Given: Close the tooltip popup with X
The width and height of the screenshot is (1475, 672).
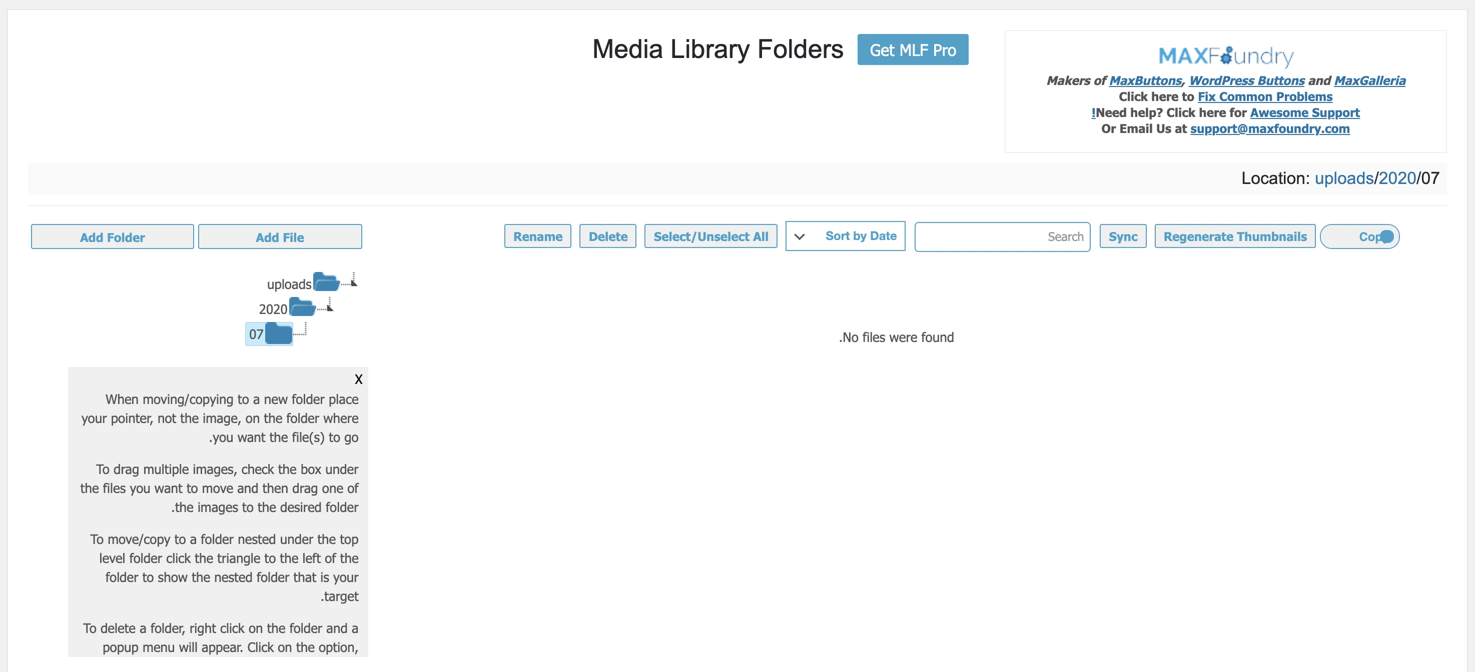Looking at the screenshot, I should click(359, 379).
